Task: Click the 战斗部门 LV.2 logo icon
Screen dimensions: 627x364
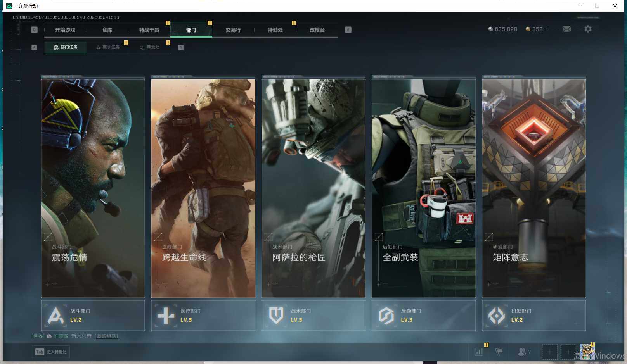Action: coord(55,316)
